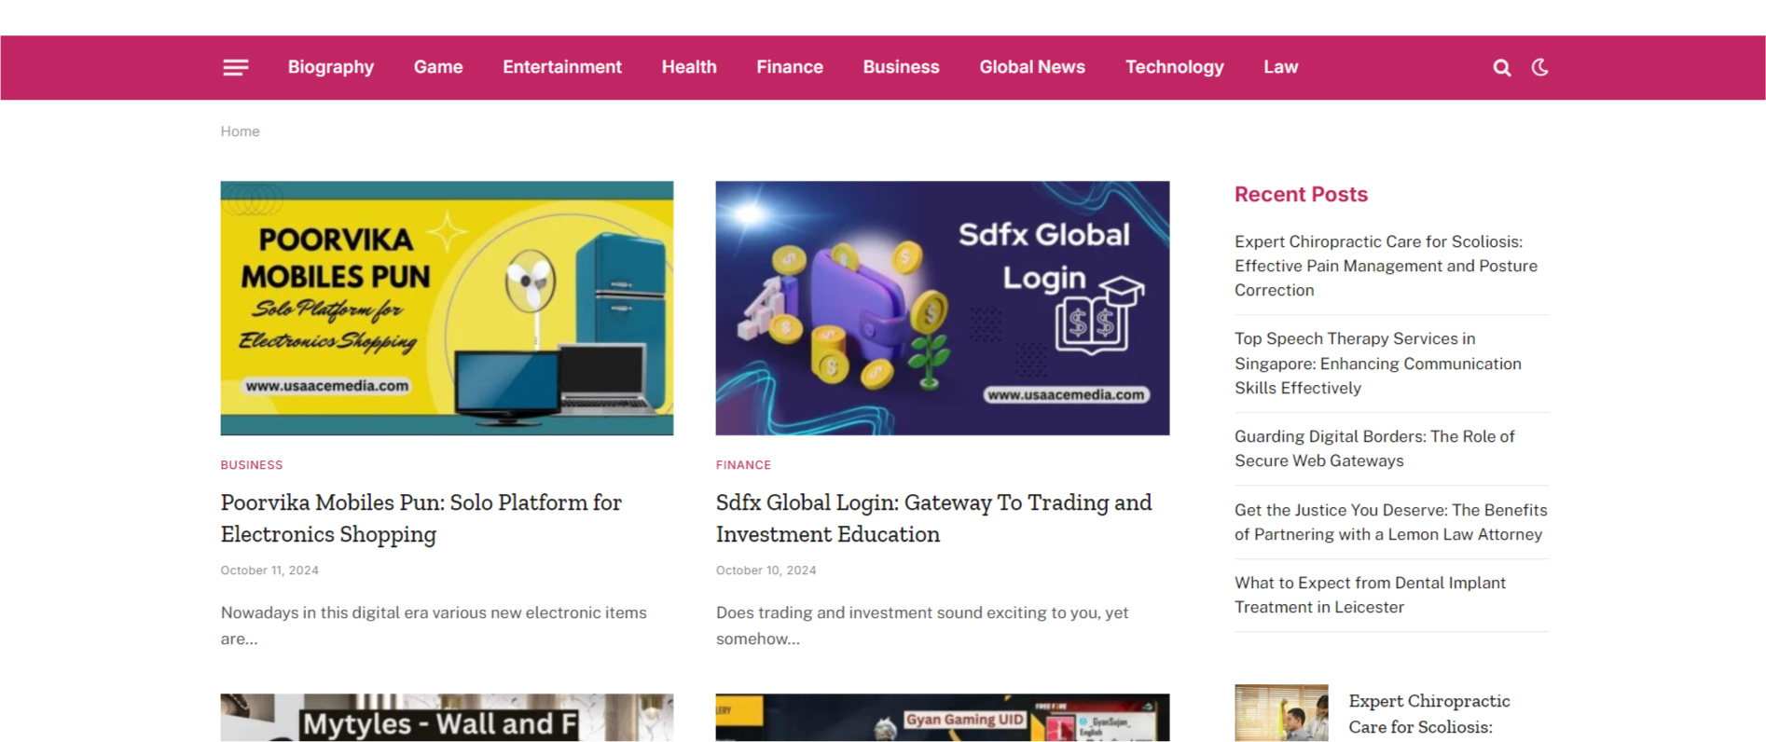Open Guarding Digital Borders post link
Screen dimensions: 1766x742
click(x=1374, y=448)
